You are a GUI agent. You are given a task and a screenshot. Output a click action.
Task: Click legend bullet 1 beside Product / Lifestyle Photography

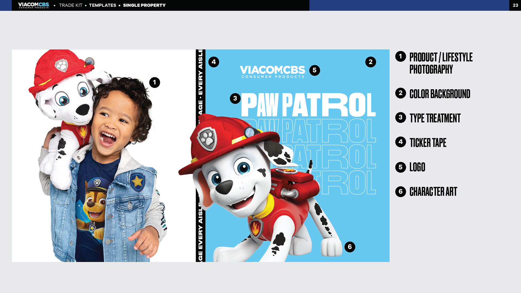click(401, 56)
